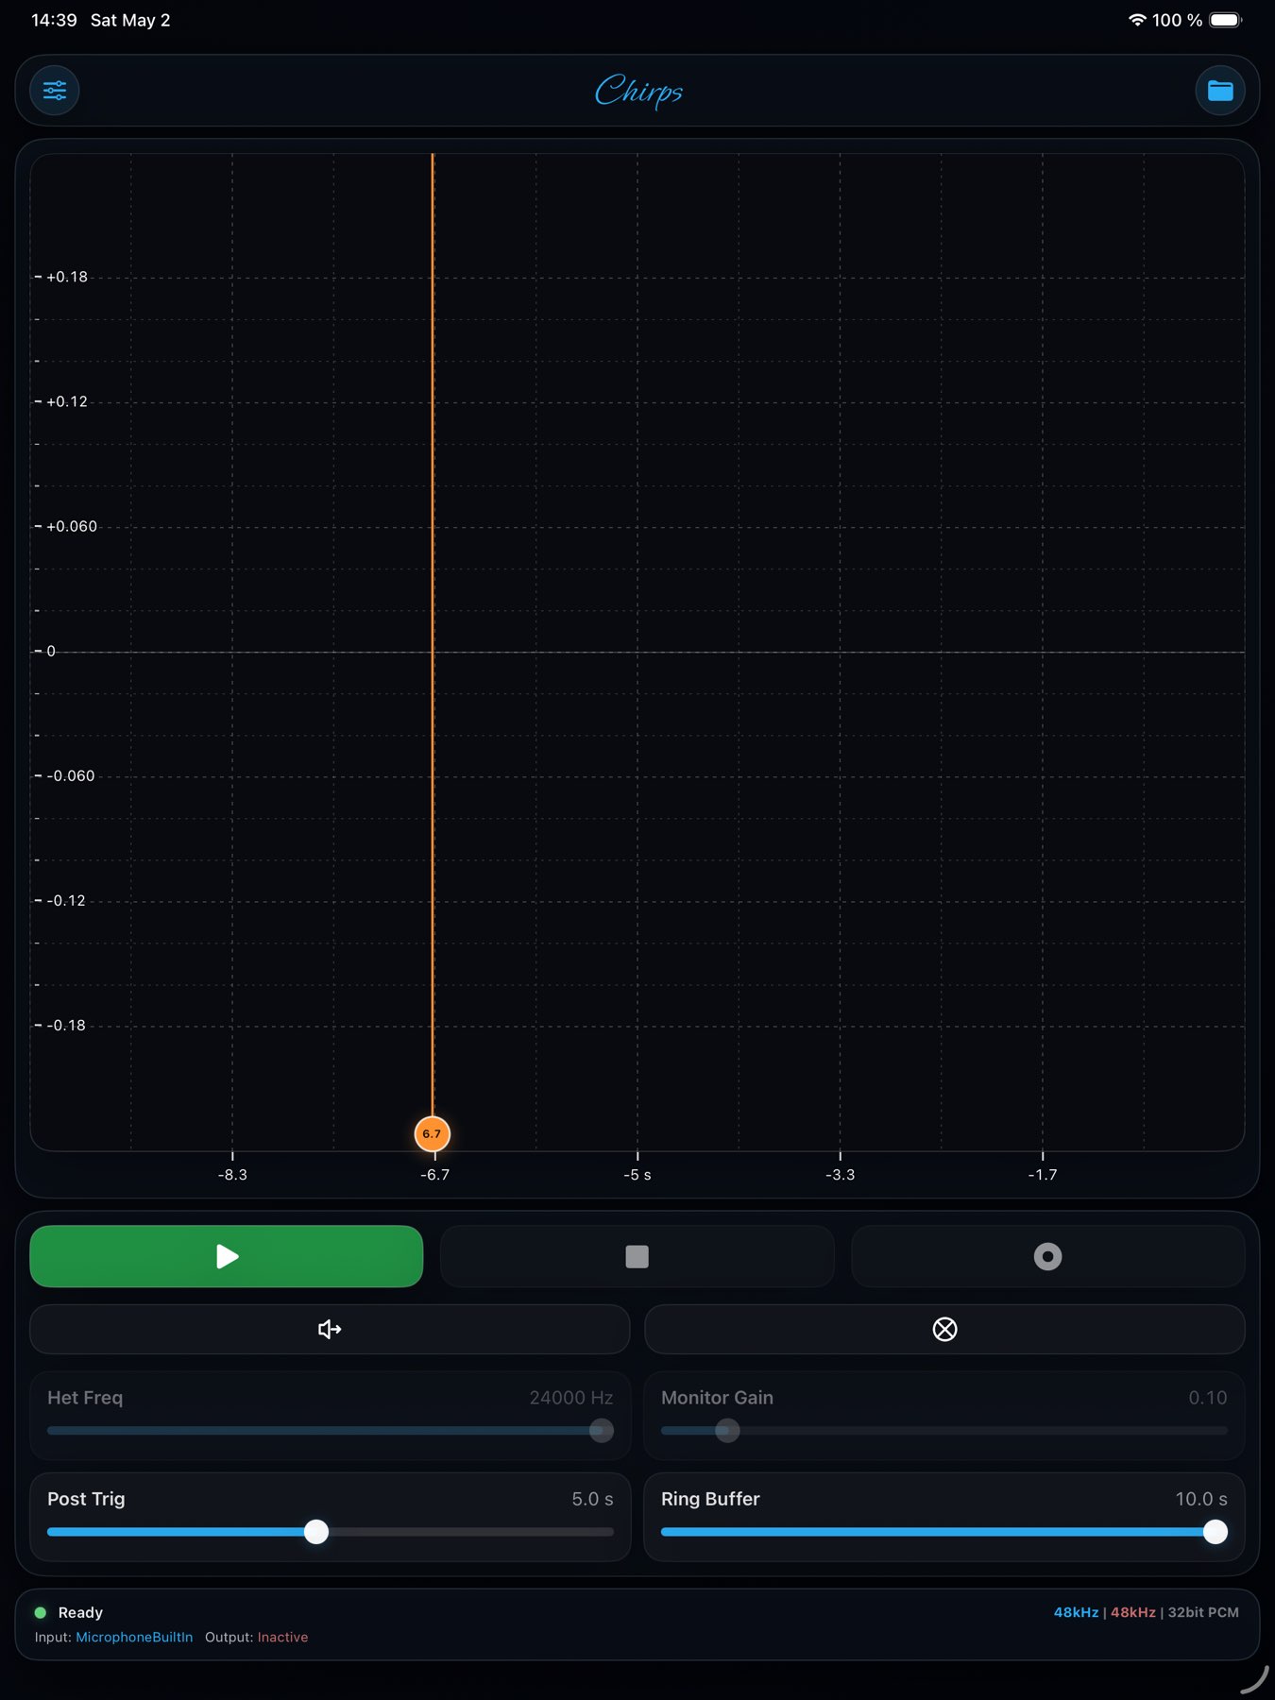The height and width of the screenshot is (1700, 1275).
Task: Adjust the Het Freq slider handle
Action: click(602, 1431)
